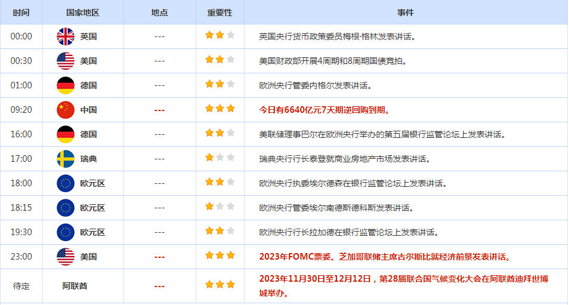The height and width of the screenshot is (305, 569).
Task: Click the EU flag in the 19:30 row
Action: [66, 232]
